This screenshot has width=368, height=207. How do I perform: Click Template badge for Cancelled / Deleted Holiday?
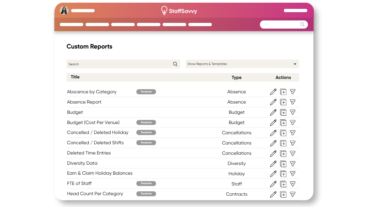tap(146, 132)
